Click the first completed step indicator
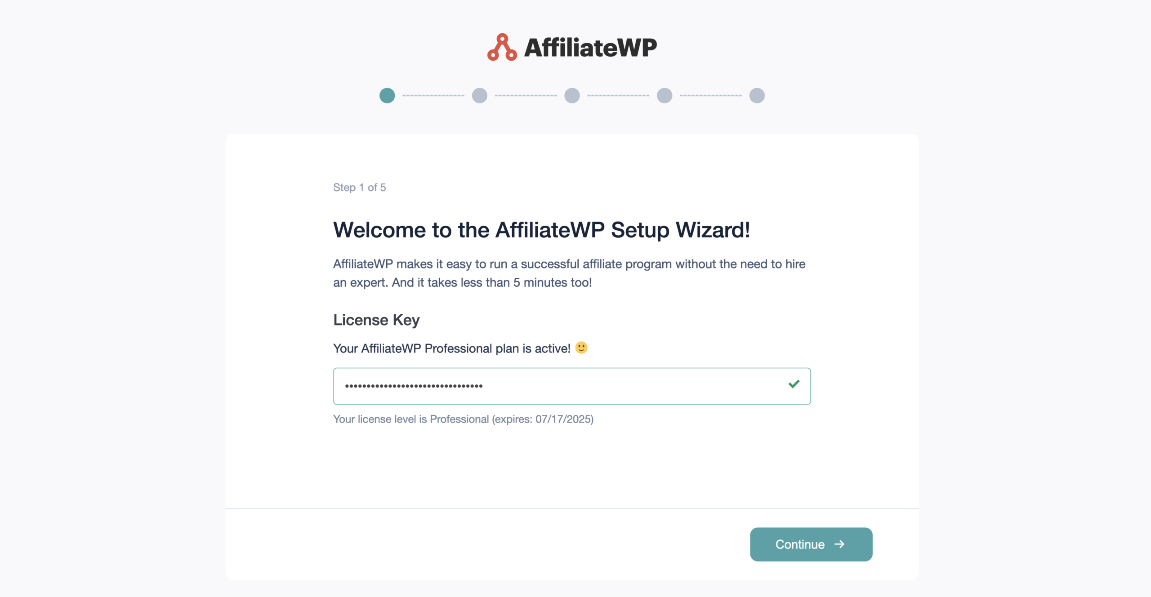 pyautogui.click(x=388, y=95)
